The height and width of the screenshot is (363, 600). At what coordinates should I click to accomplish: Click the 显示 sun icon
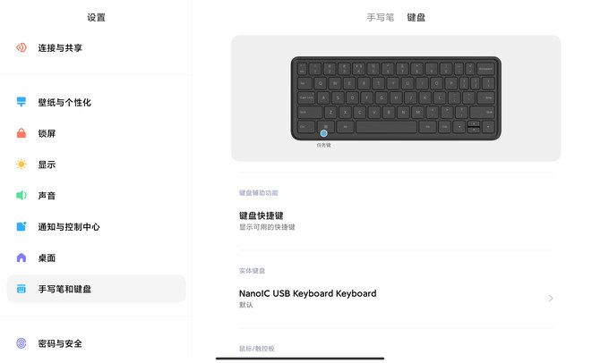tap(21, 165)
